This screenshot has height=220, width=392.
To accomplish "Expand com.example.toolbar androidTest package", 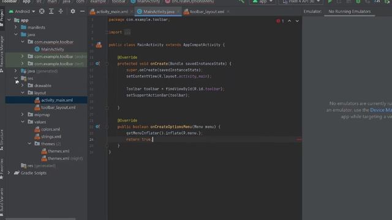I will pos(23,56).
